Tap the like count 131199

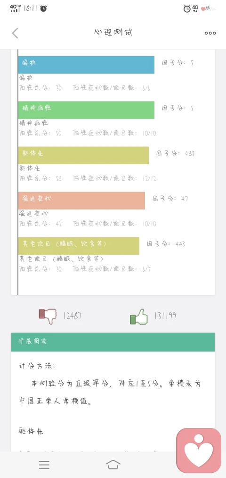(165, 316)
